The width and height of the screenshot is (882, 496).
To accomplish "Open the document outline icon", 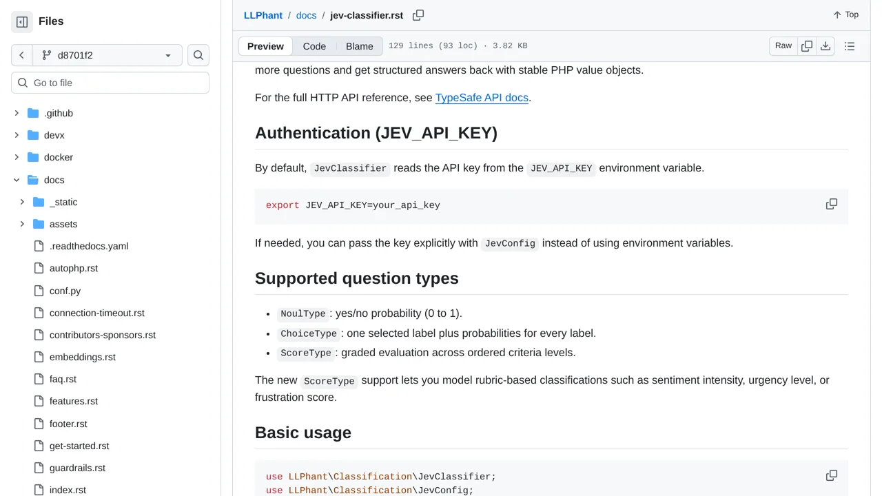I will coord(850,46).
